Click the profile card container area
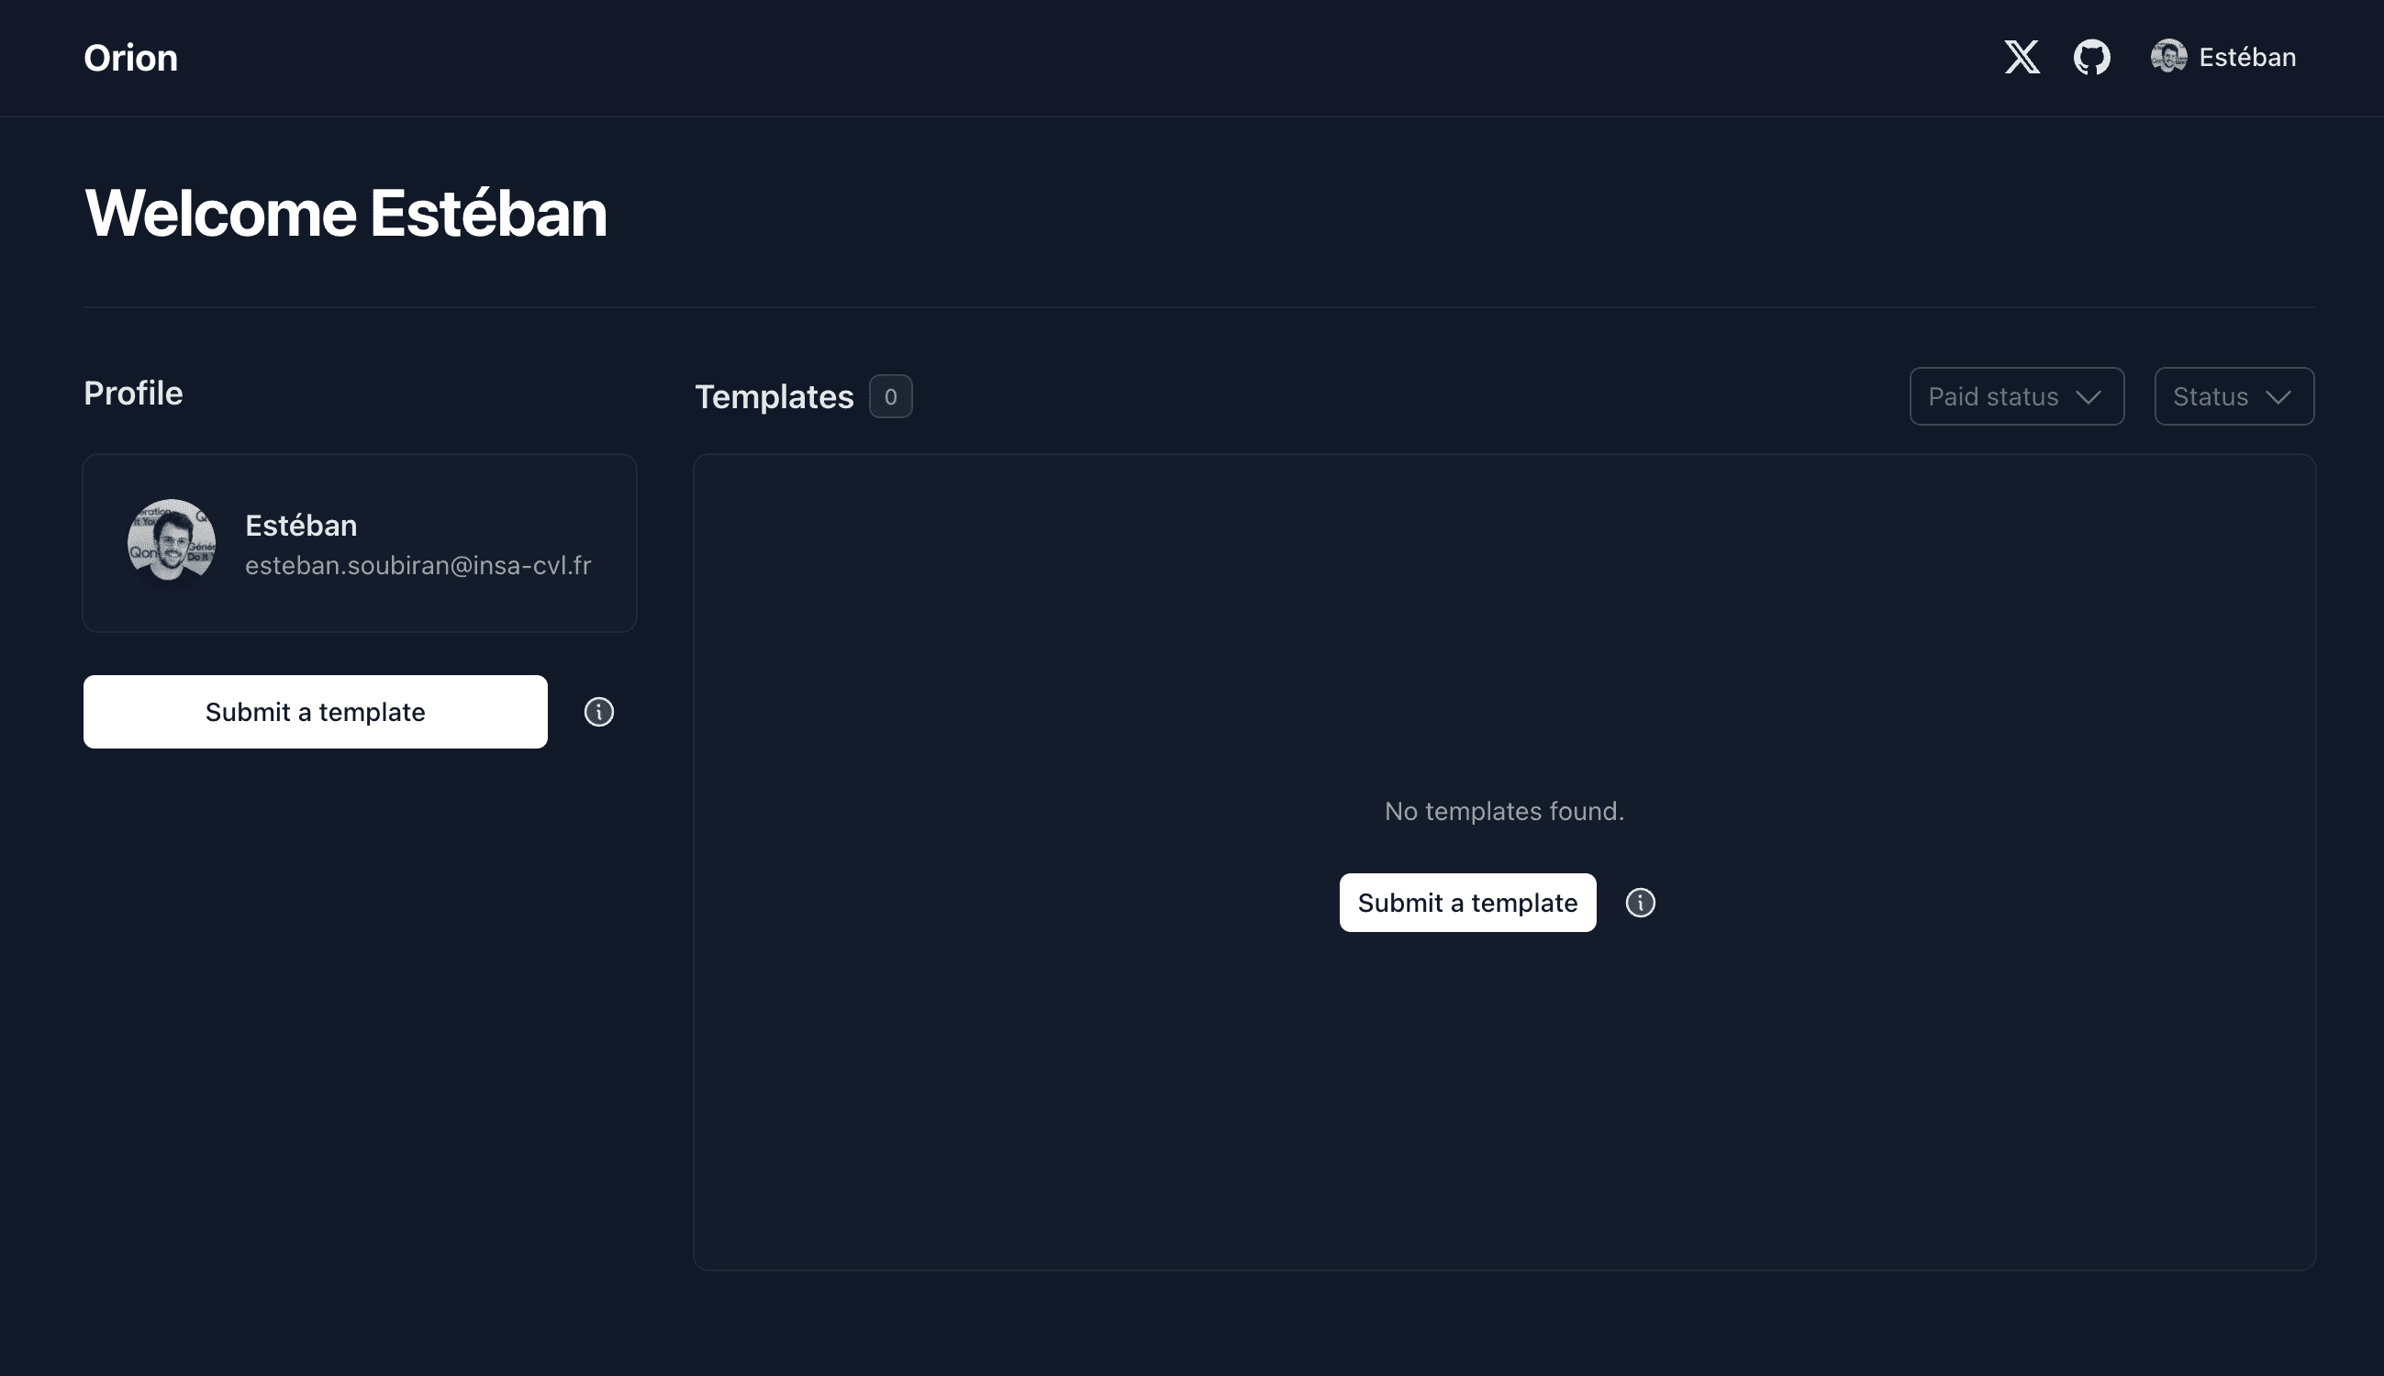 coord(359,542)
